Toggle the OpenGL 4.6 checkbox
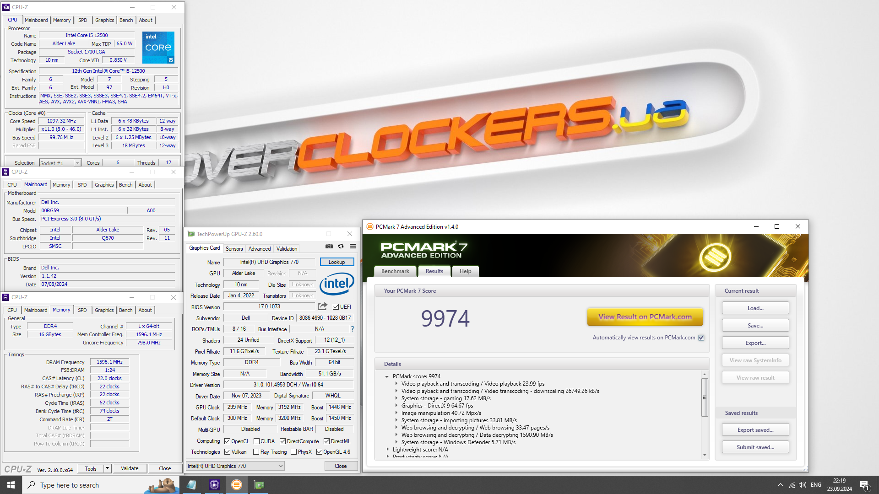Viewport: 879px width, 494px height. tap(319, 452)
